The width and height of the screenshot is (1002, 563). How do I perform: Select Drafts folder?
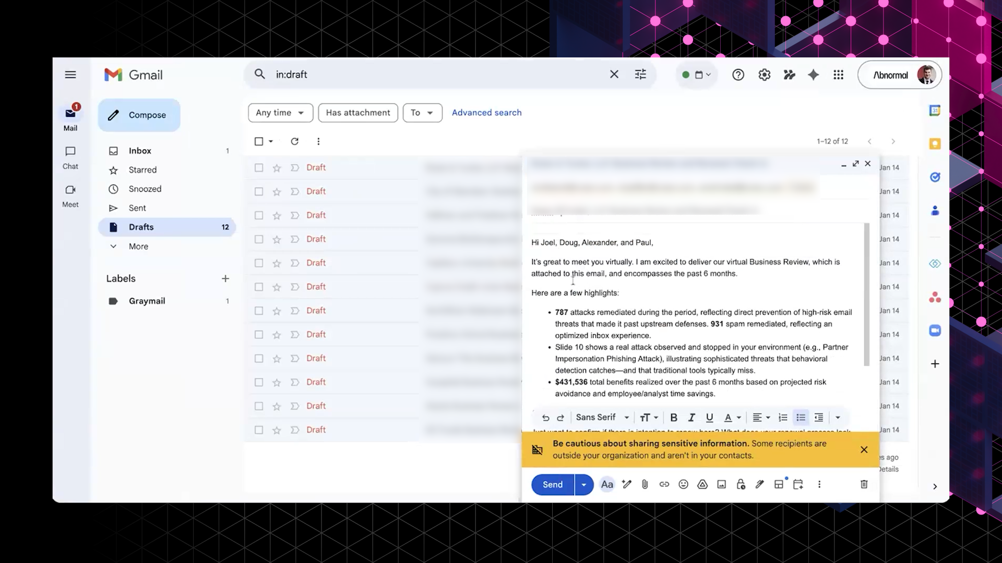pyautogui.click(x=167, y=227)
